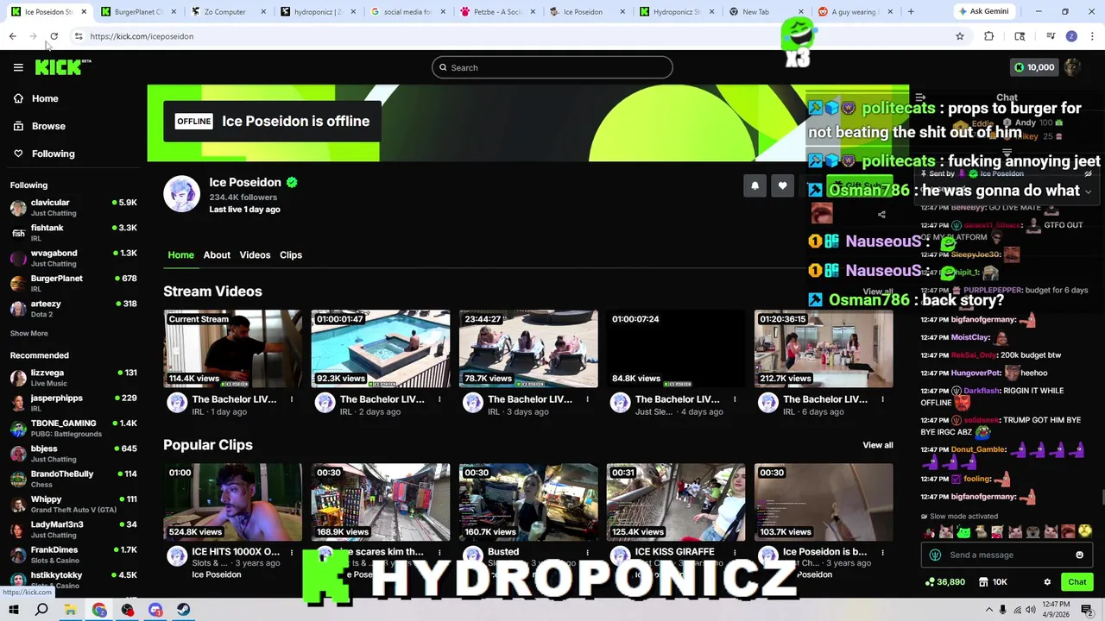This screenshot has width=1105, height=621.
Task: Open Windows Start menu
Action: (x=13, y=610)
